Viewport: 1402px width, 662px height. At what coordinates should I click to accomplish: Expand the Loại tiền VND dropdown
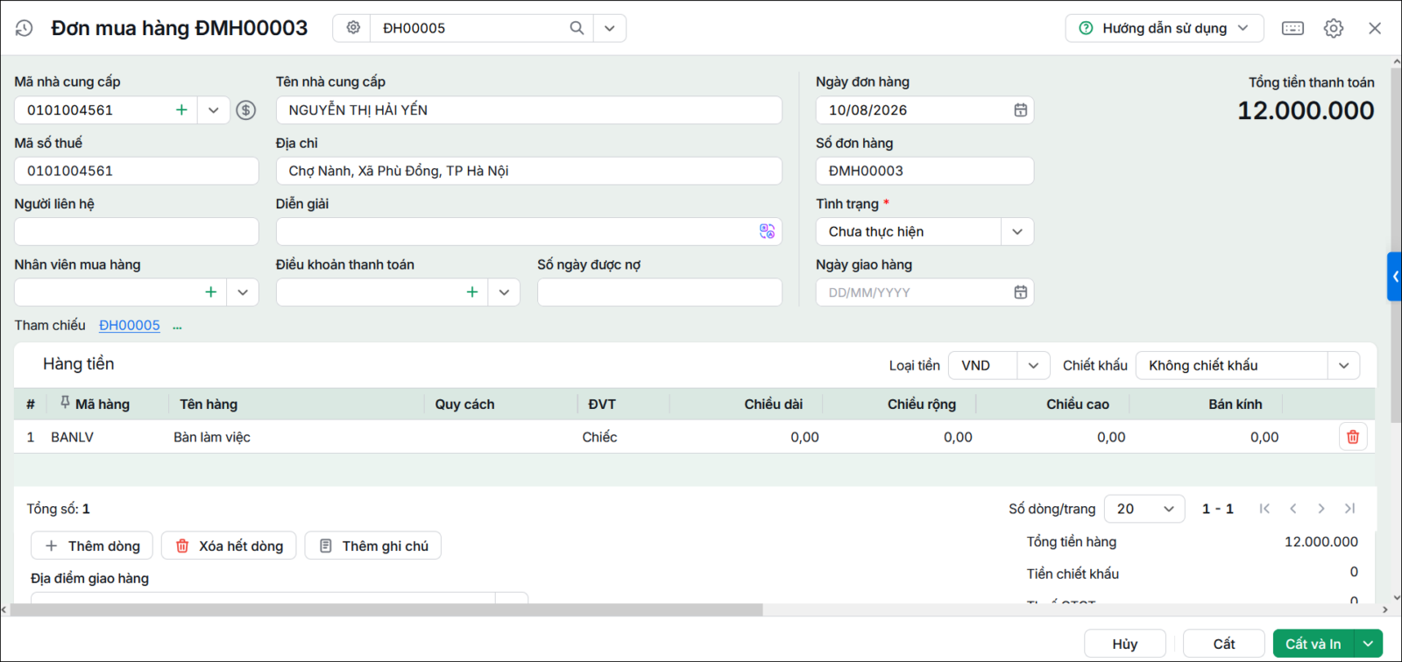pos(1033,365)
